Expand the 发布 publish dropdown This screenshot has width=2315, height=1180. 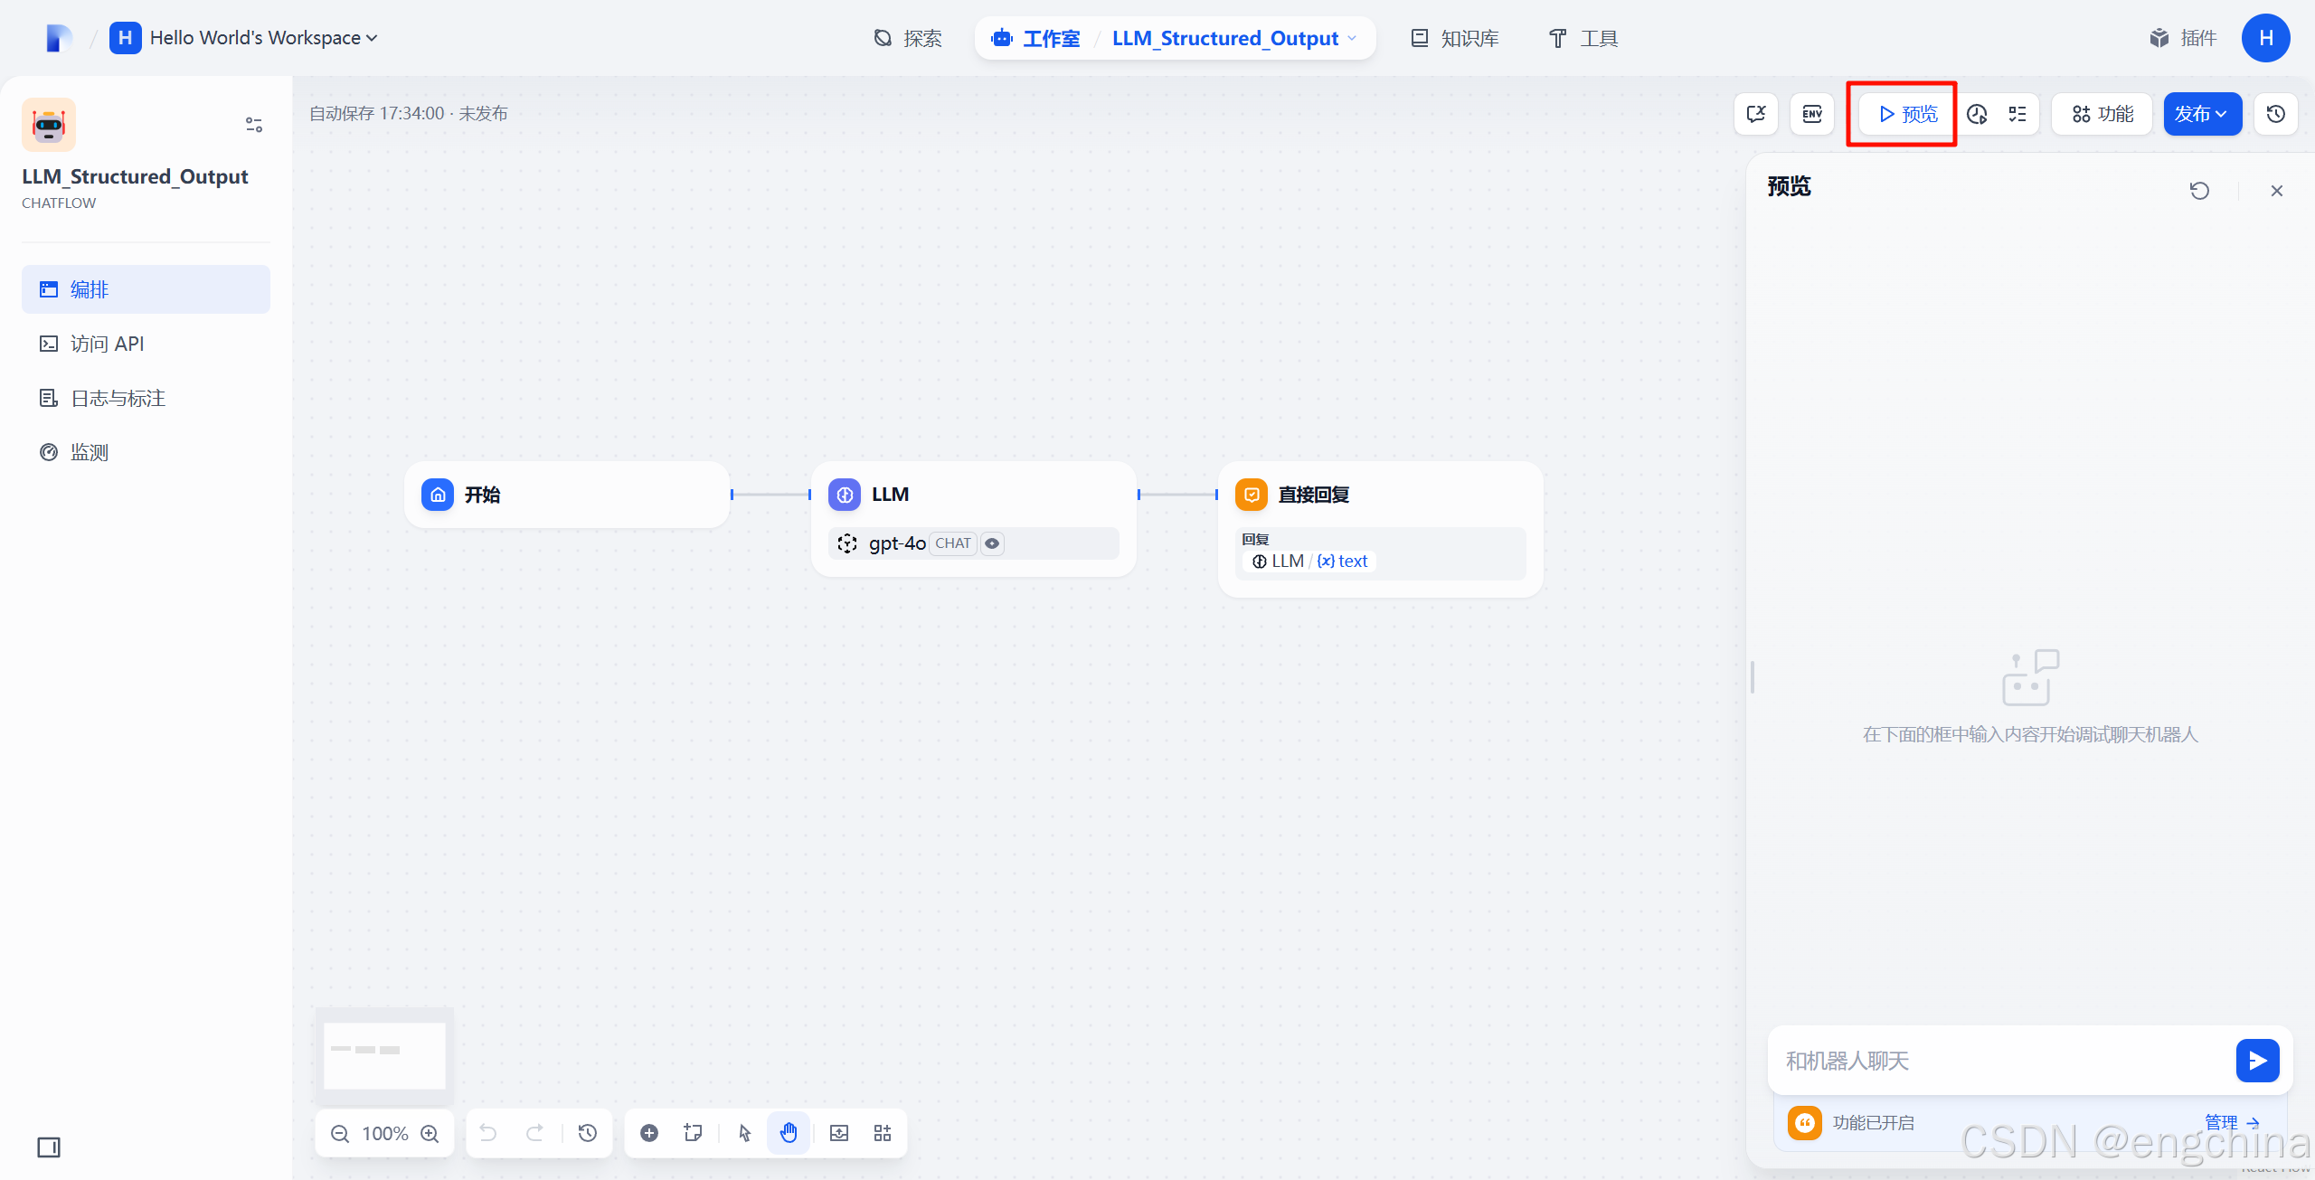[2202, 114]
